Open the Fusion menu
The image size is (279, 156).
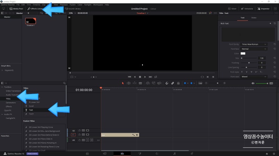coord(73,5)
